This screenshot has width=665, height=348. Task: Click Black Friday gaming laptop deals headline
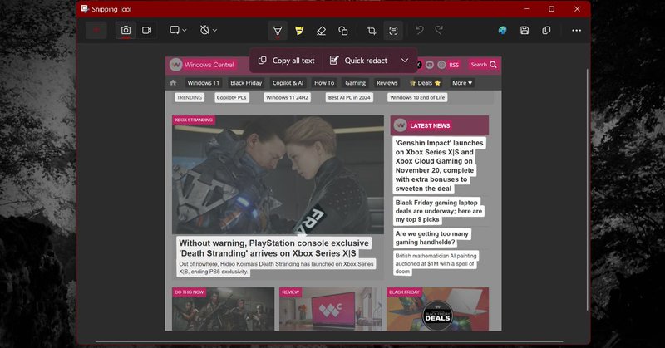pyautogui.click(x=439, y=211)
